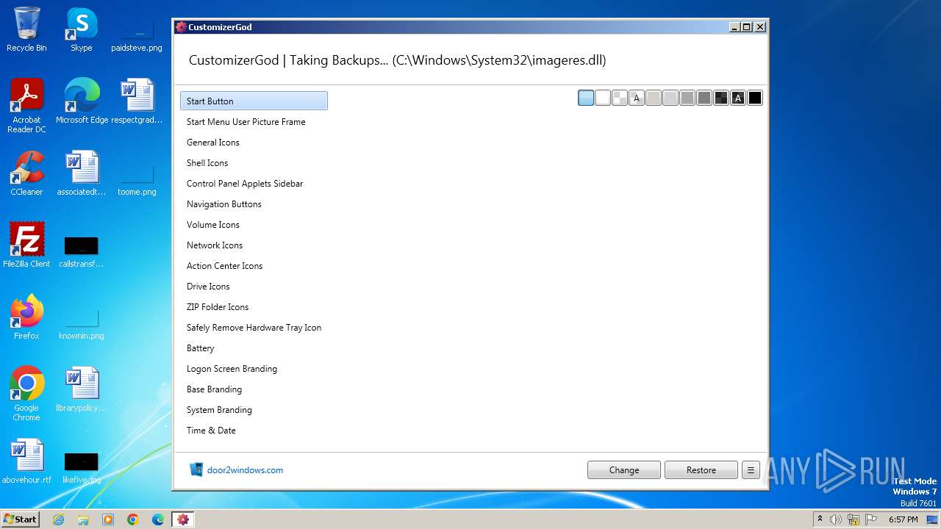The height and width of the screenshot is (529, 941).
Task: Click CustomizerGod taskbar button
Action: tap(183, 519)
